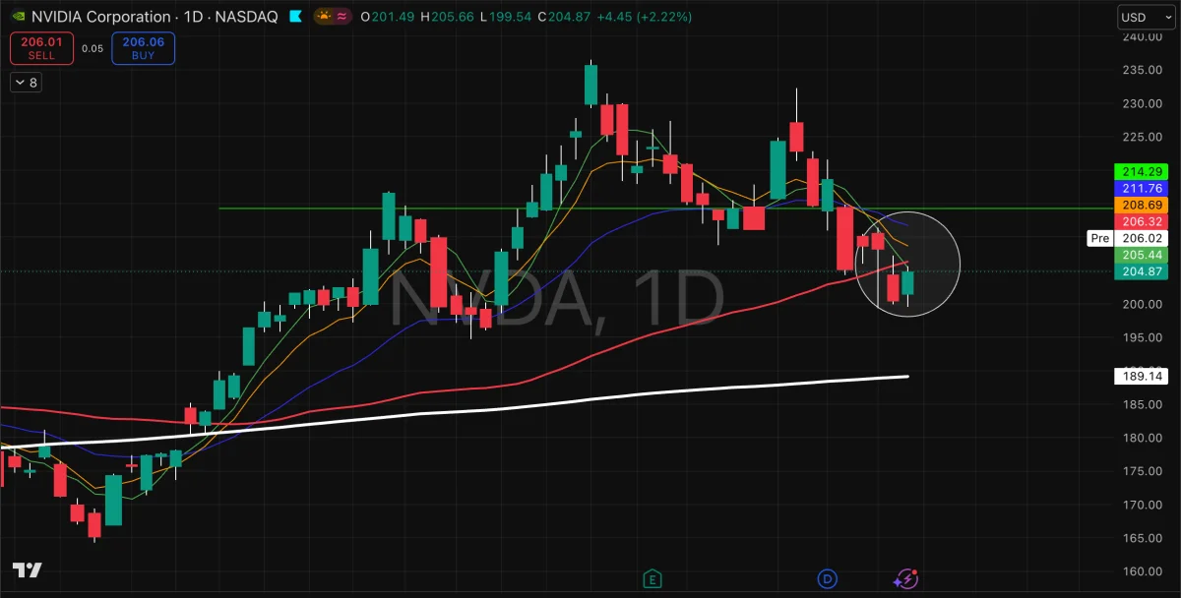Image resolution: width=1181 pixels, height=598 pixels.
Task: Click the 214.29 green price label
Action: (1142, 171)
